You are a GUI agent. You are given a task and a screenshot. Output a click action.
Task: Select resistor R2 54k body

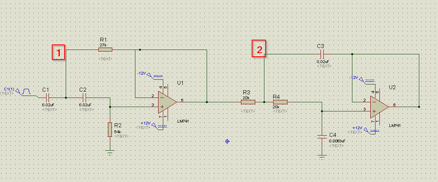tap(110, 130)
